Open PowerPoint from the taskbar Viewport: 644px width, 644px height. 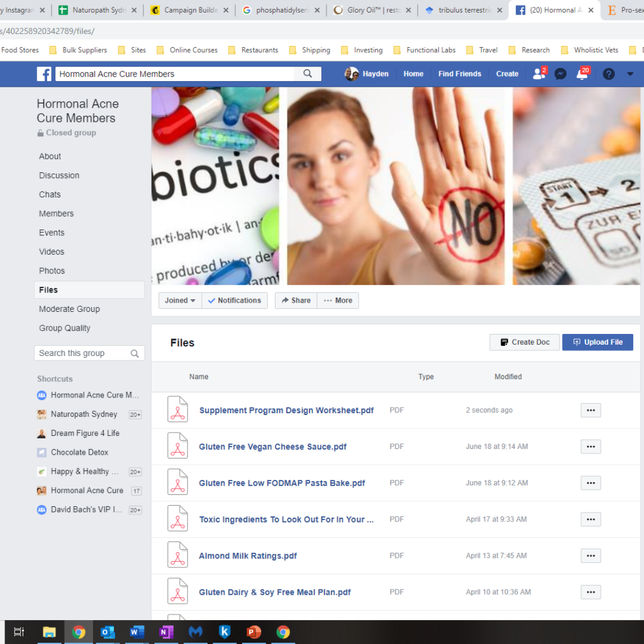[253, 632]
